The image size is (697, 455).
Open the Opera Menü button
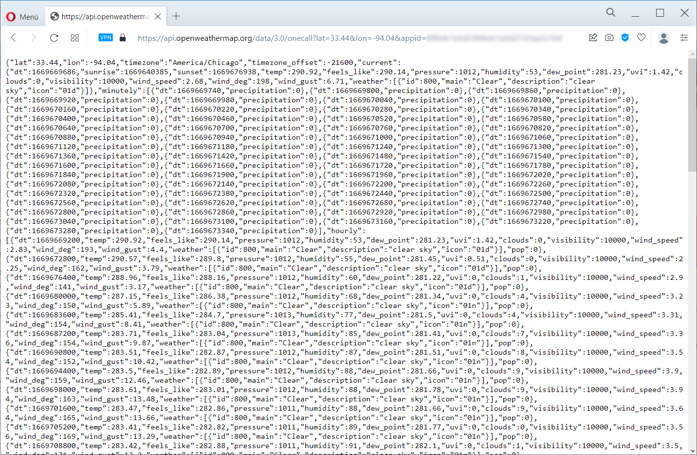pos(22,17)
